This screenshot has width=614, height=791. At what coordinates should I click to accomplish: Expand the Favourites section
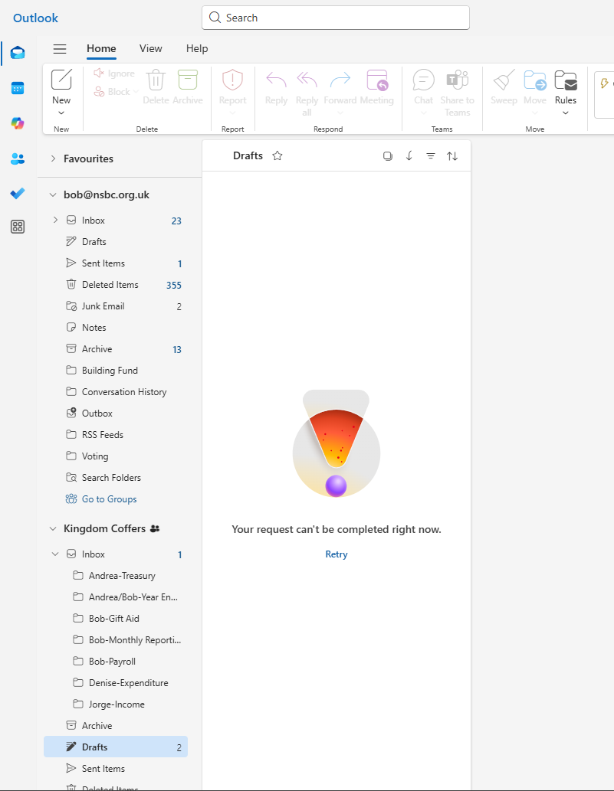53,159
